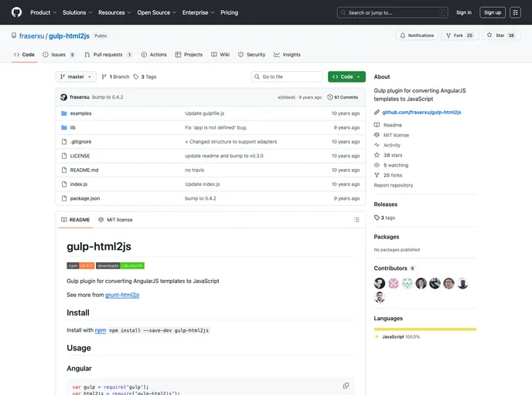This screenshot has width=532, height=395.
Task: Click the Notifications bell button
Action: [x=417, y=35]
